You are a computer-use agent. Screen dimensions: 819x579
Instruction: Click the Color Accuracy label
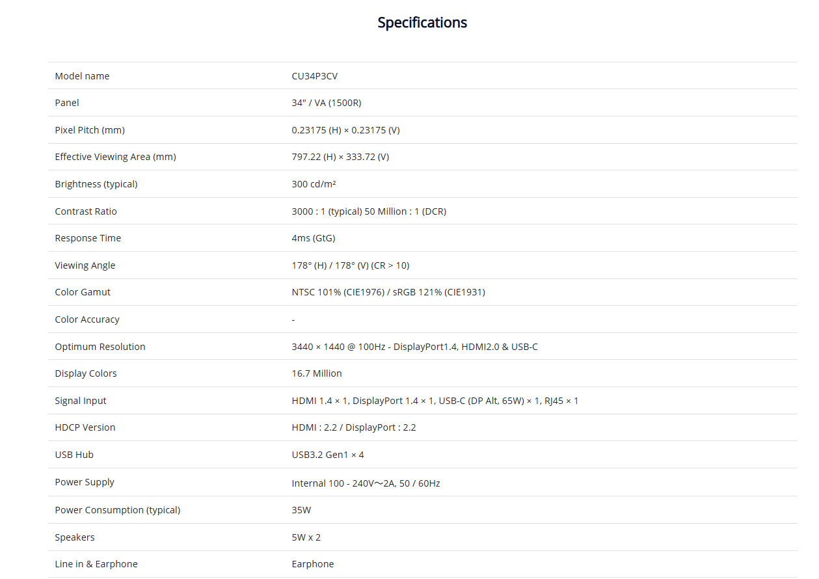(87, 319)
